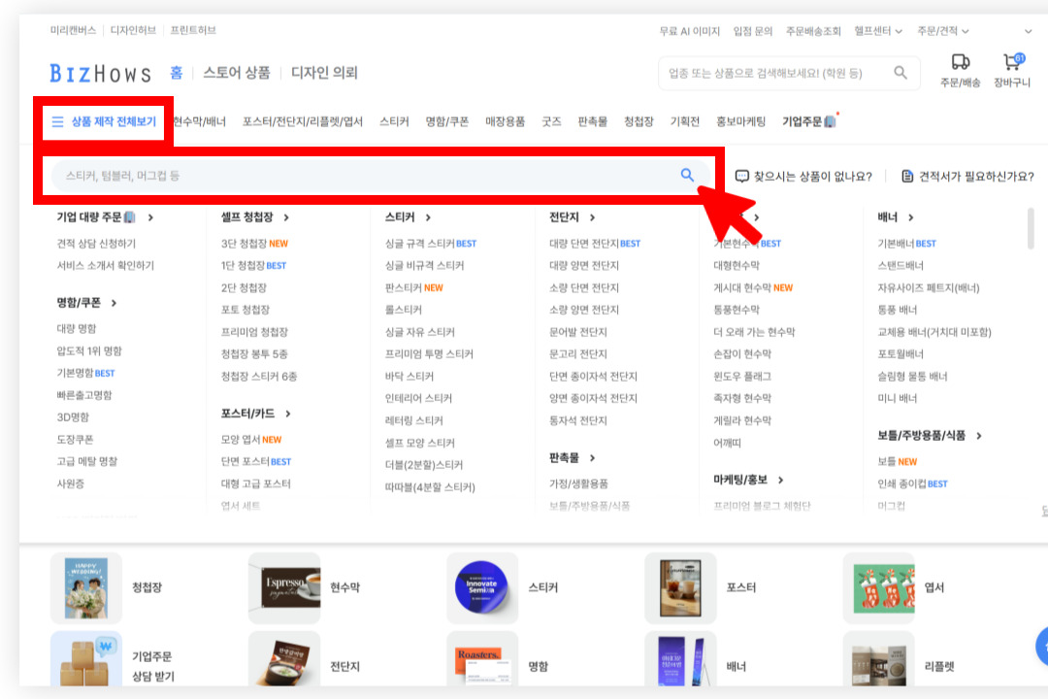
Task: Open the shopping cart icon
Action: (1012, 62)
